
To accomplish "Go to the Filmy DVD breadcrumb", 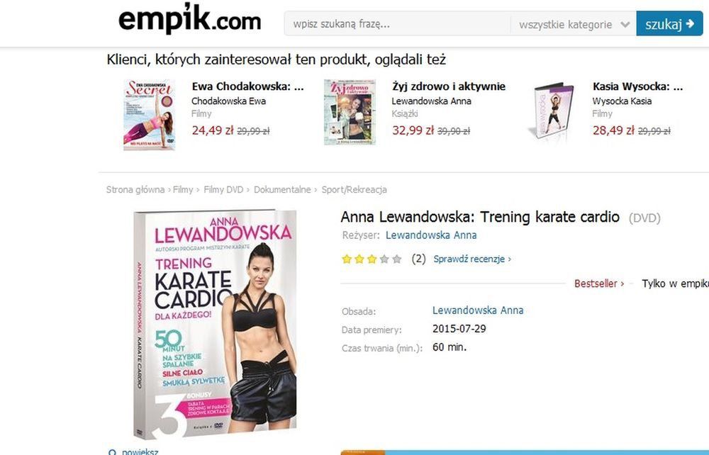I will (x=223, y=190).
